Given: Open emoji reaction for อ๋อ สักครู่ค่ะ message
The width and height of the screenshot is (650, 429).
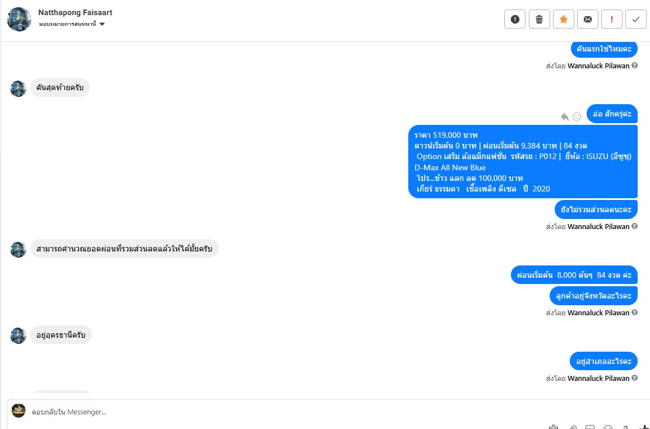Looking at the screenshot, I should click(577, 116).
